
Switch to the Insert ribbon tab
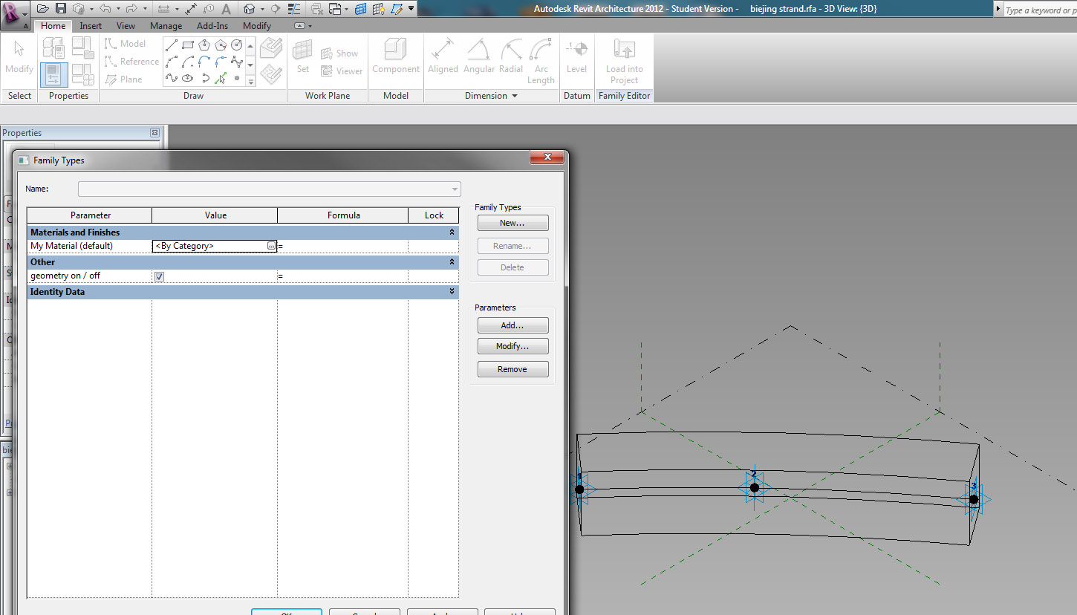coord(90,25)
